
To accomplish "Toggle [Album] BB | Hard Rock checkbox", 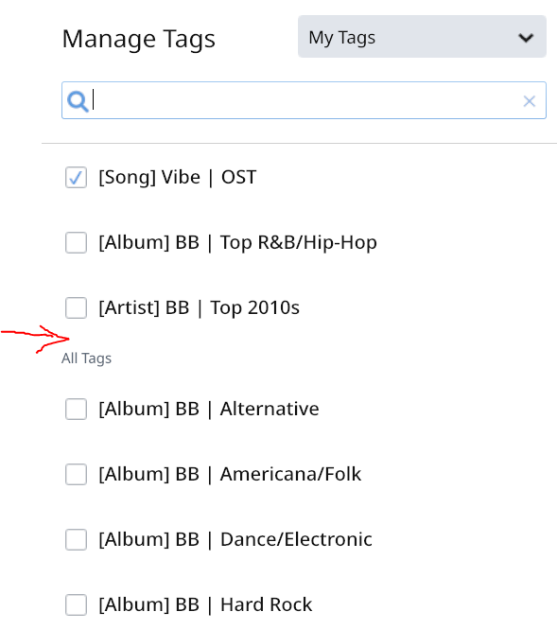I will click(76, 604).
